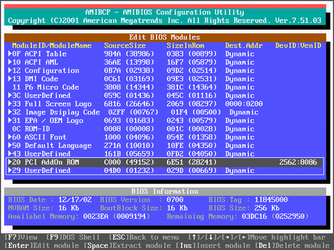Viewport: 334px width, 250px height.
Task: Click the BIOS Size 256 Kb value
Action: click(x=267, y=208)
